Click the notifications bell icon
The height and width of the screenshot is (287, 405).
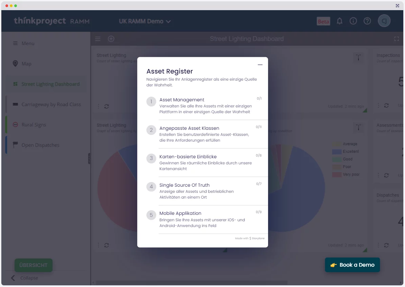(340, 21)
